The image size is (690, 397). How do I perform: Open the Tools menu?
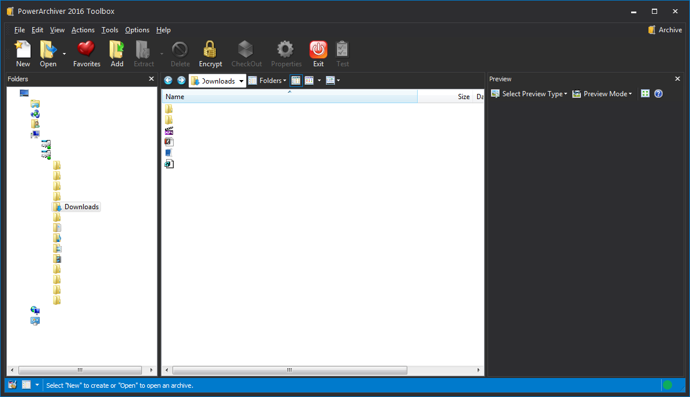[110, 29]
